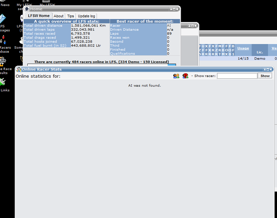Click the people icon with red question mark

pyautogui.click(x=185, y=76)
